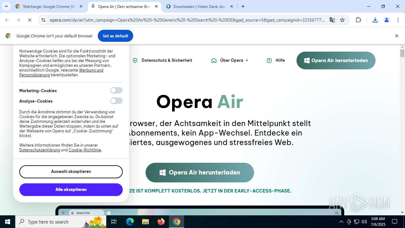Open the taskbar clock 3:08 AM
The height and width of the screenshot is (228, 405).
[x=378, y=222]
